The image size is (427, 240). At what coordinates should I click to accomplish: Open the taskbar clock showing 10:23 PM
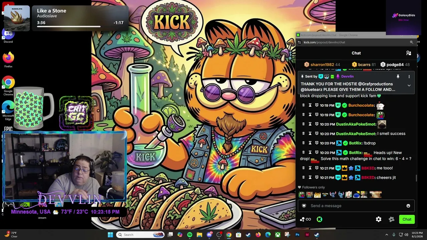(x=417, y=235)
